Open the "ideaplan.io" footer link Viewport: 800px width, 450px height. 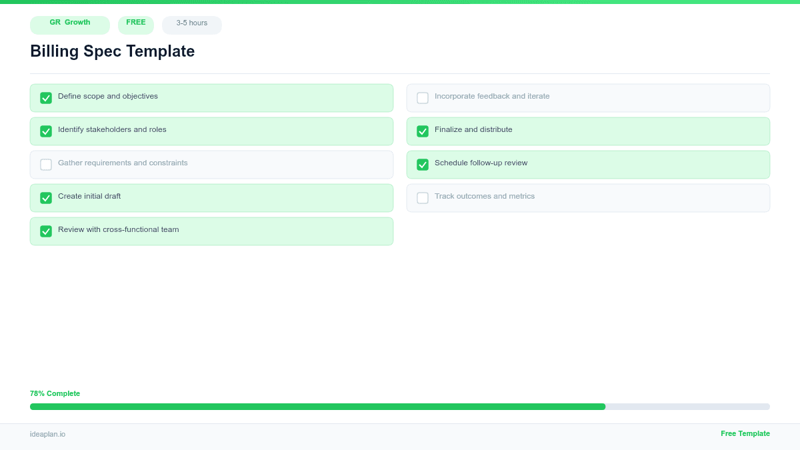pos(47,435)
